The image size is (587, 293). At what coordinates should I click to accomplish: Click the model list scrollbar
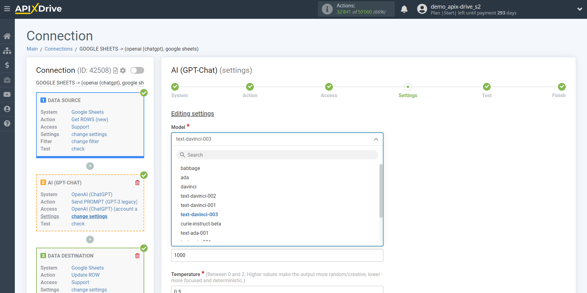pyautogui.click(x=381, y=191)
